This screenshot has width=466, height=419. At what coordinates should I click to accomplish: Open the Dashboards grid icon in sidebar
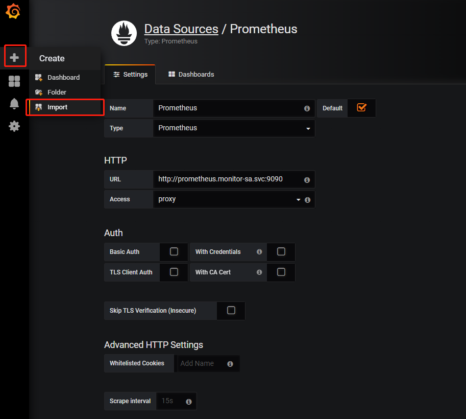pos(14,81)
